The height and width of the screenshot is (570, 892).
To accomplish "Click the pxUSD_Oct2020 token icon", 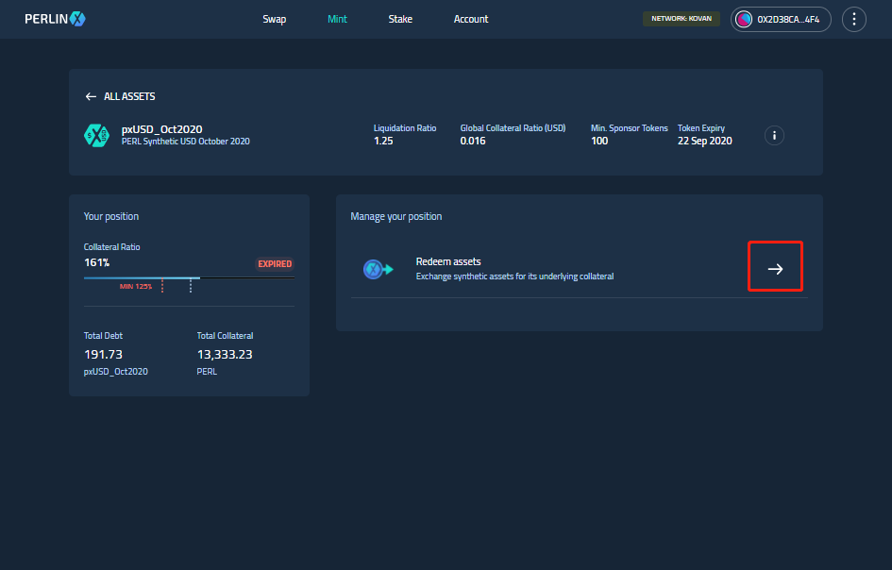I will [96, 135].
